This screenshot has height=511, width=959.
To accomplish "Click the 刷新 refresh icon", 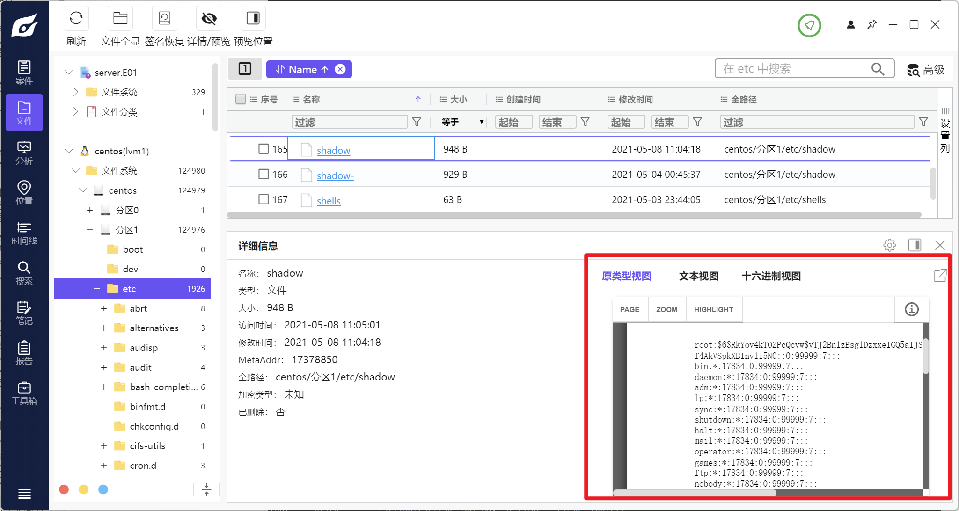I will point(76,19).
